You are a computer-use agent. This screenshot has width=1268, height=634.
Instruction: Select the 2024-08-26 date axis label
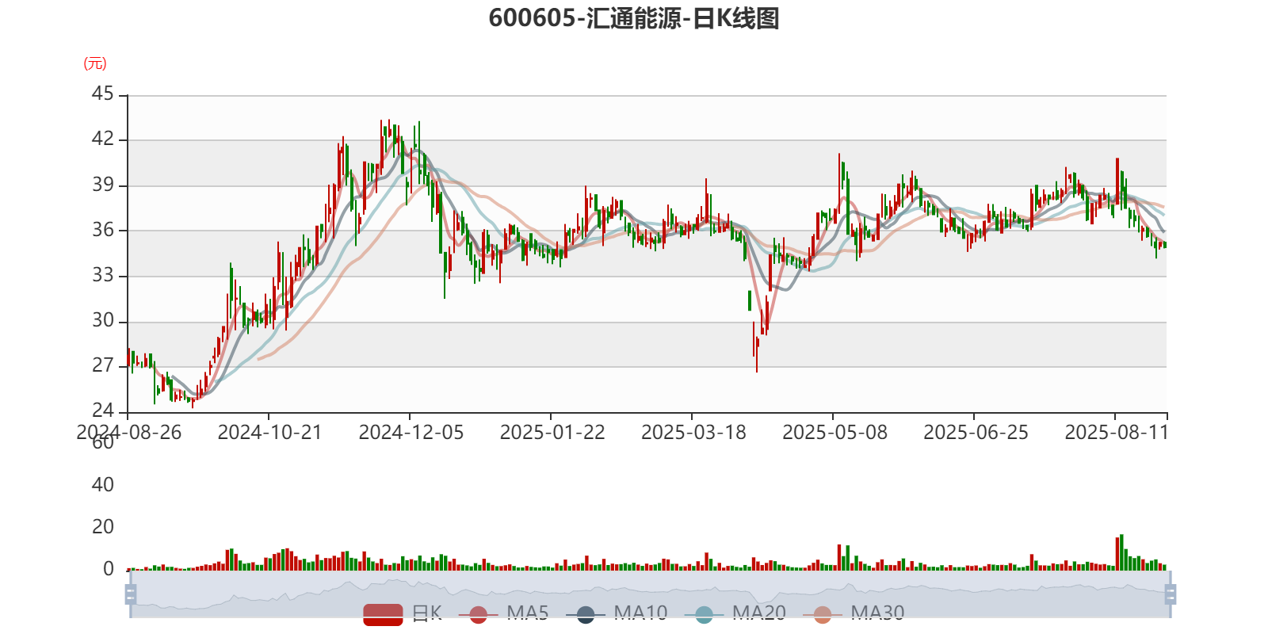[x=128, y=433]
